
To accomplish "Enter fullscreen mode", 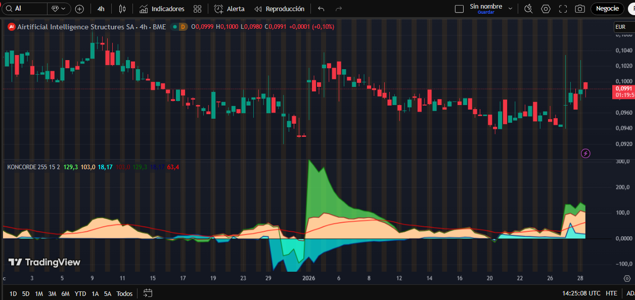I will (x=563, y=9).
